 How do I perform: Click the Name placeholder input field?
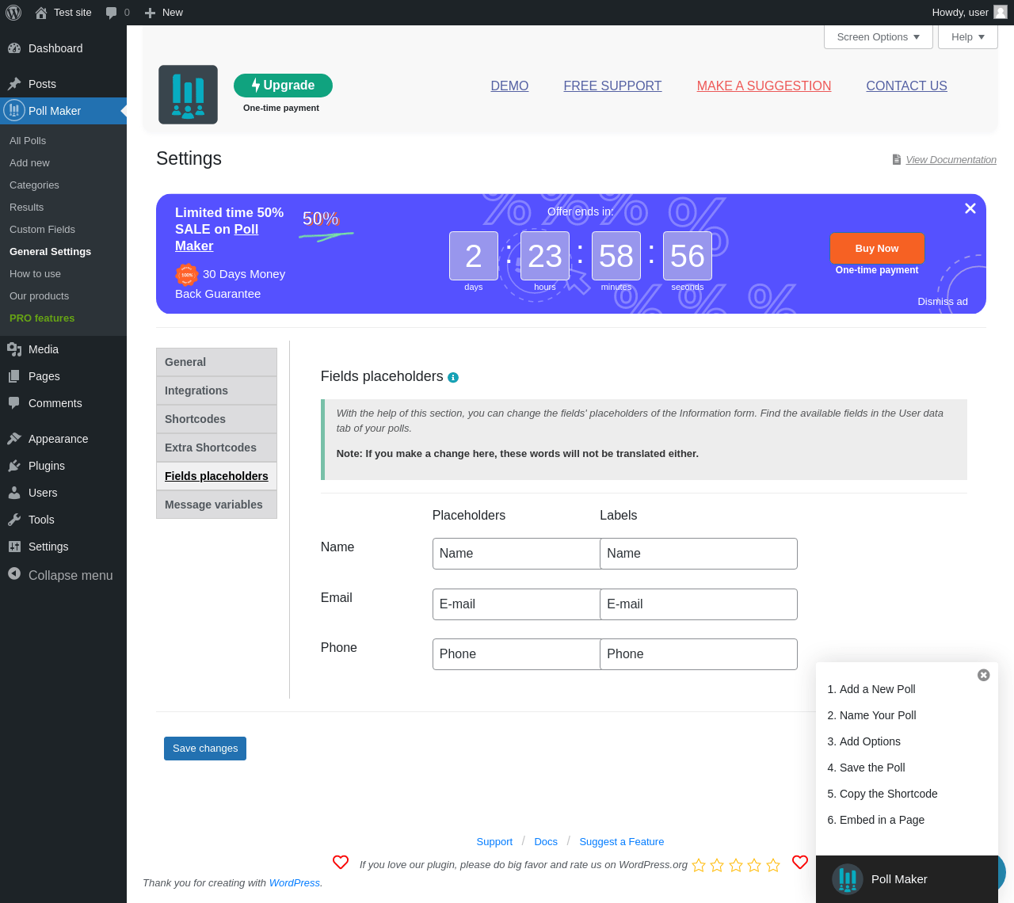click(516, 554)
